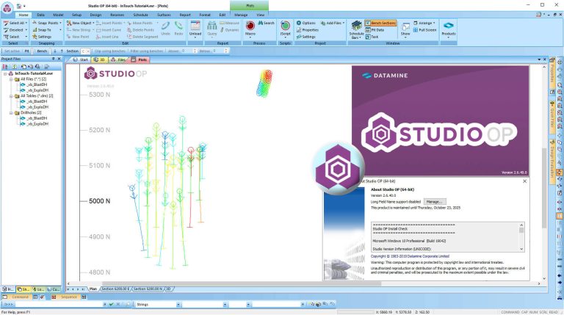Switch to the Files document tab
Screen dimensions: 564x315
coord(119,59)
